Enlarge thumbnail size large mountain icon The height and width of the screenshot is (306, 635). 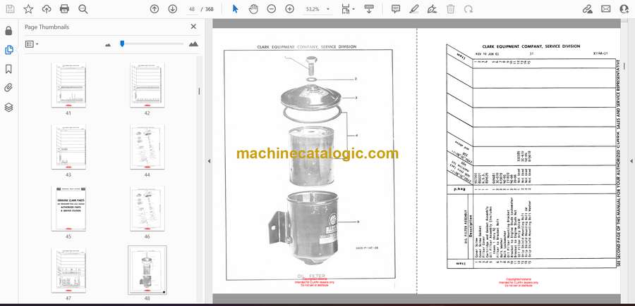pyautogui.click(x=193, y=44)
